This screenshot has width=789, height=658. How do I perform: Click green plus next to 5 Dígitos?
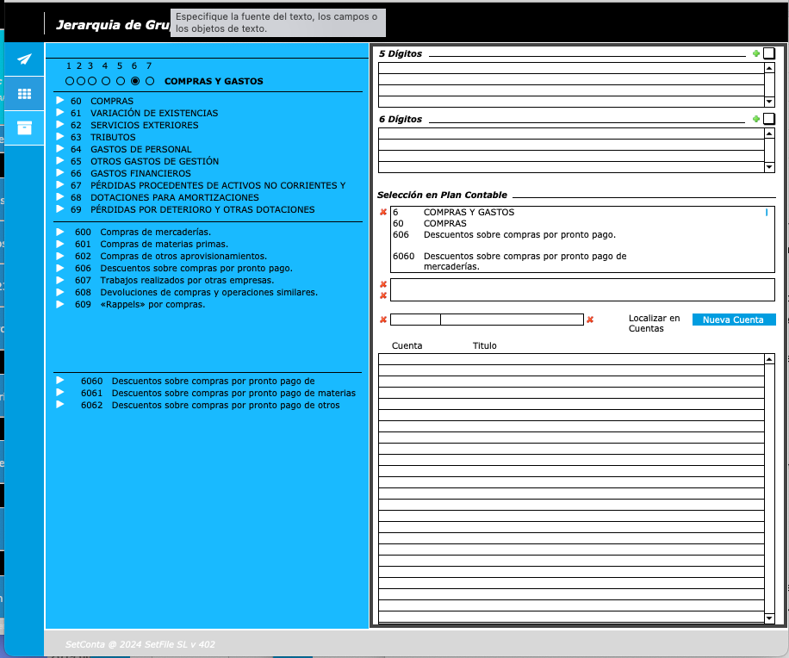coord(756,53)
